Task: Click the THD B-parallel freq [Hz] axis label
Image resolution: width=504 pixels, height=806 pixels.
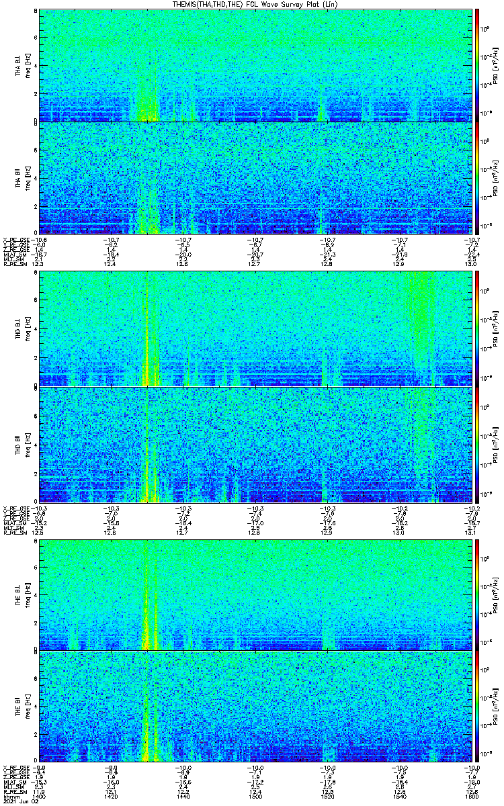Action: (x=29, y=445)
